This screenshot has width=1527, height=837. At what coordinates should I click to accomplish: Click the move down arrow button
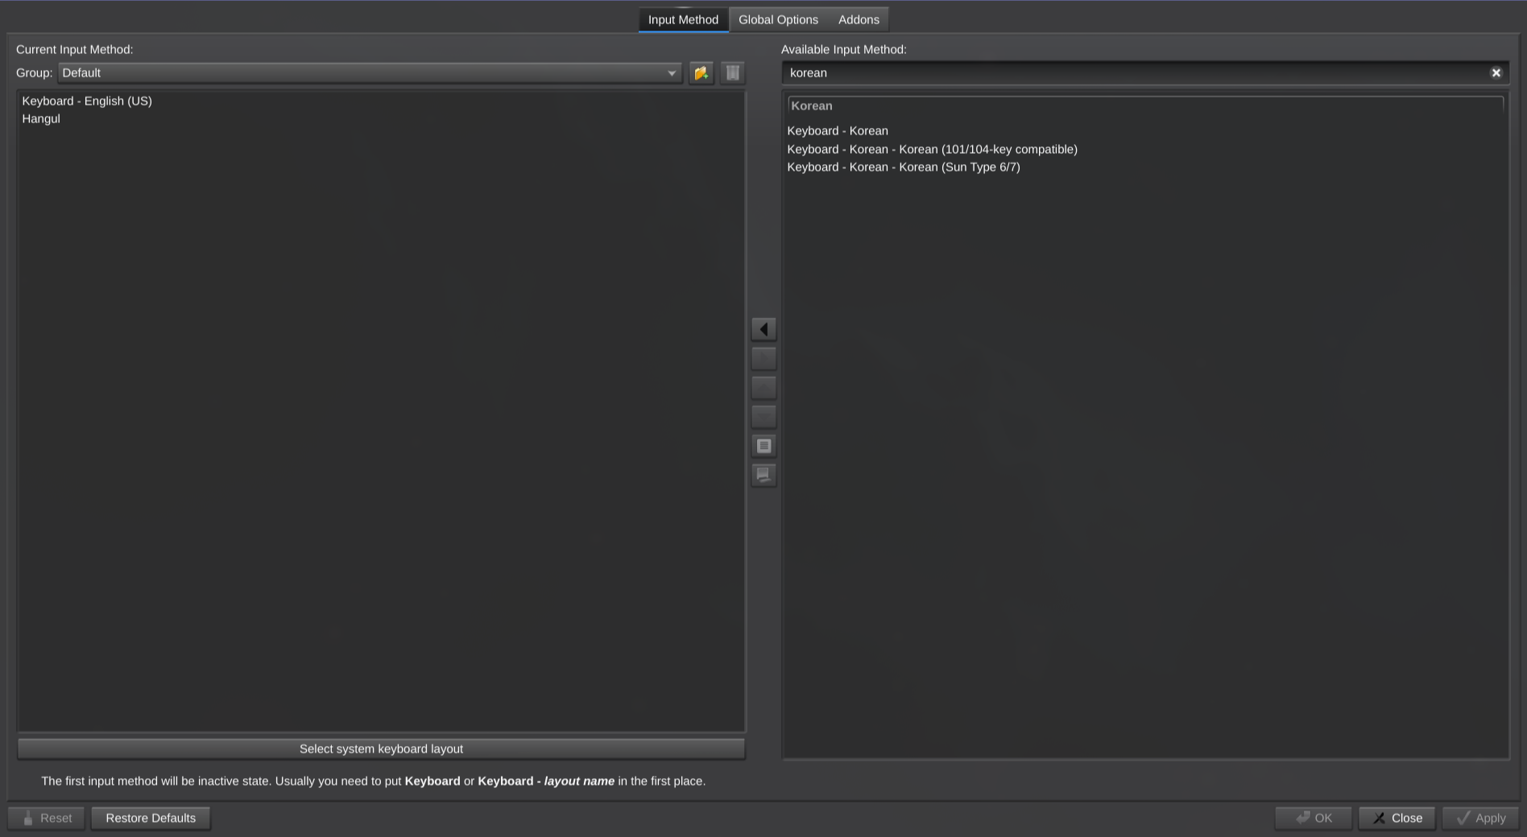[763, 416]
